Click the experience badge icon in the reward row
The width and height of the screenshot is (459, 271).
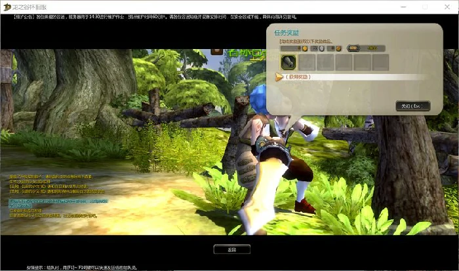pyautogui.click(x=353, y=48)
